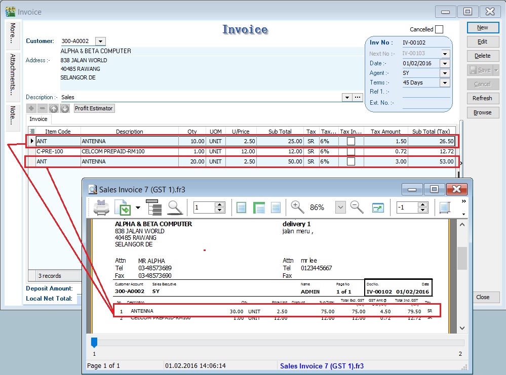506x375 pixels.
Task: Click the Profit Estimator button
Action: pyautogui.click(x=94, y=108)
